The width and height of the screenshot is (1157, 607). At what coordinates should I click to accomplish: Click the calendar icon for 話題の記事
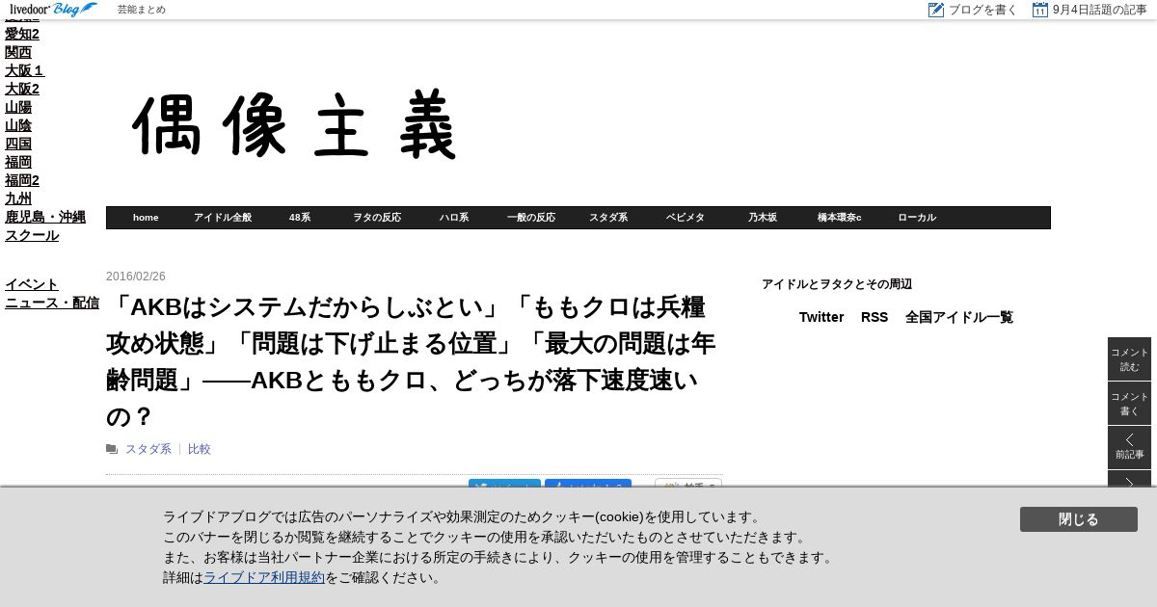point(1039,10)
